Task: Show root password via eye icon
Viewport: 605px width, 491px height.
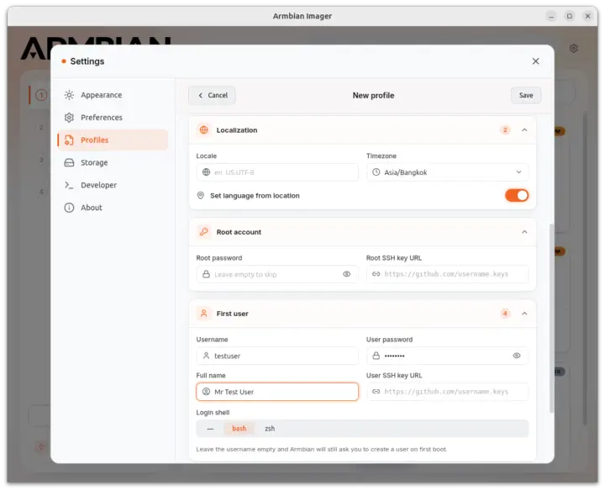Action: pyautogui.click(x=346, y=274)
